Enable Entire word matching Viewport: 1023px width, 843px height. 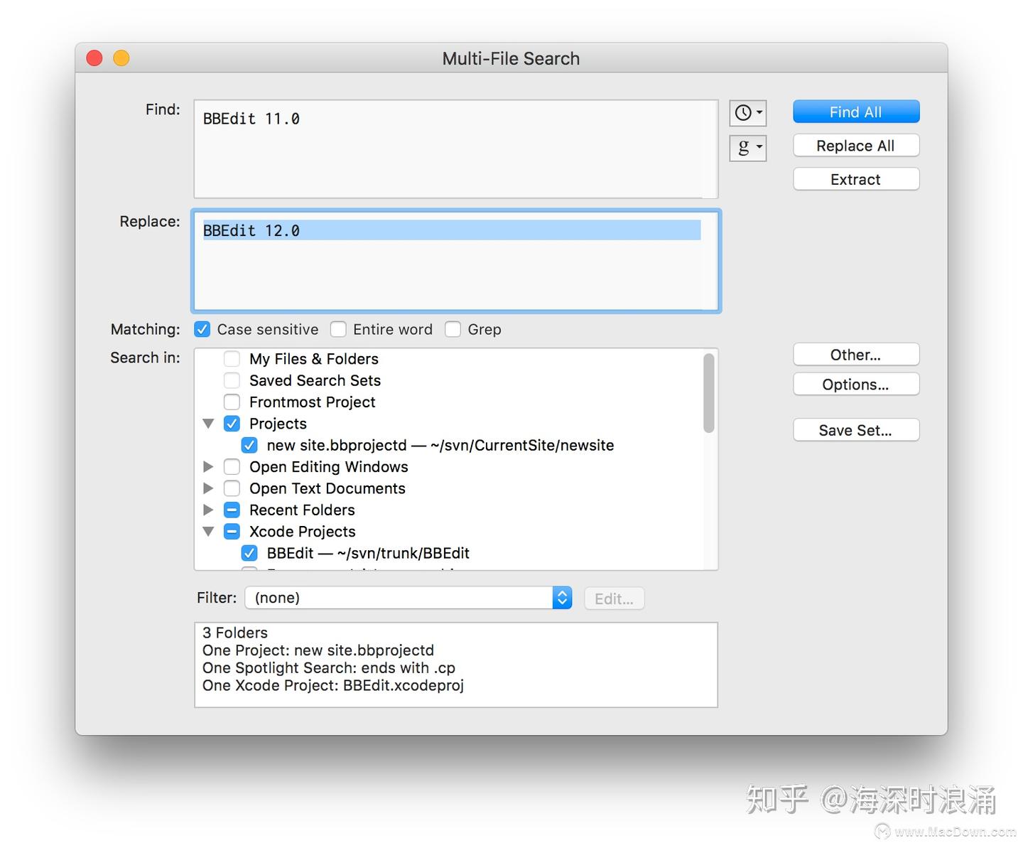pyautogui.click(x=339, y=329)
